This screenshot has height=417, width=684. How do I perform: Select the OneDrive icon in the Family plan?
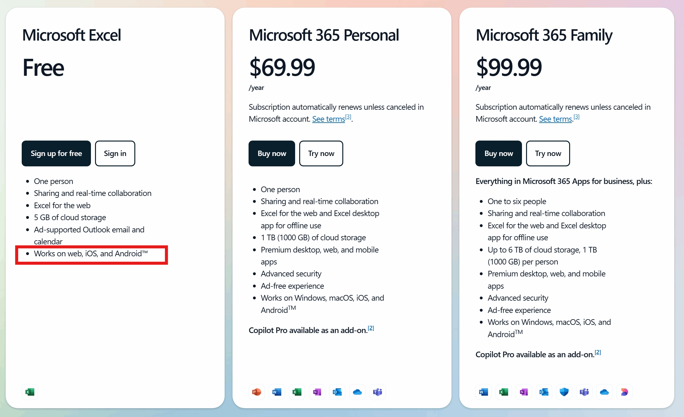604,392
